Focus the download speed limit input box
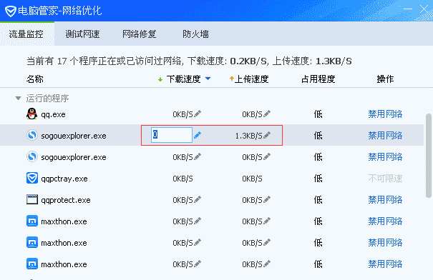The height and width of the screenshot is (280, 433). [x=172, y=135]
